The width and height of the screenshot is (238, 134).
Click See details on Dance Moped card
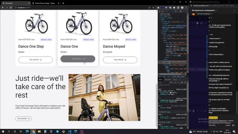point(120,60)
